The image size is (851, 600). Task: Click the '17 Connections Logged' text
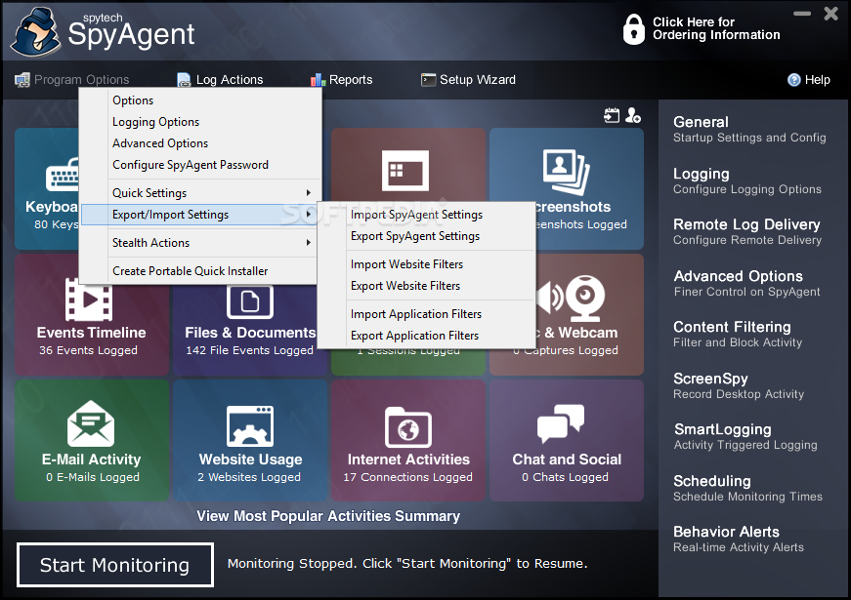pos(407,477)
